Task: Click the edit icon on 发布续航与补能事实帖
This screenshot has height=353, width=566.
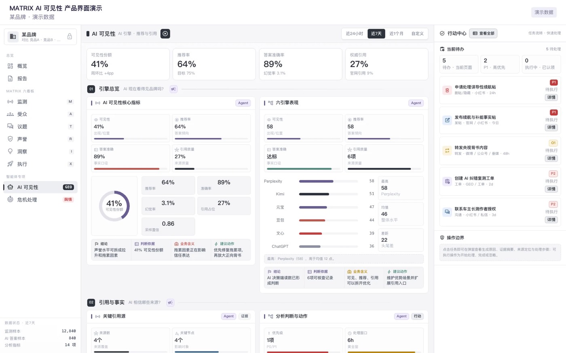Action: click(447, 120)
